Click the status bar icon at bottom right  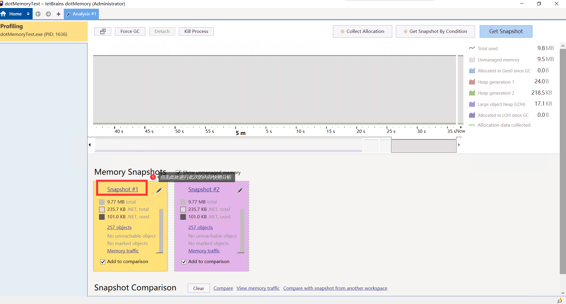(x=559, y=300)
